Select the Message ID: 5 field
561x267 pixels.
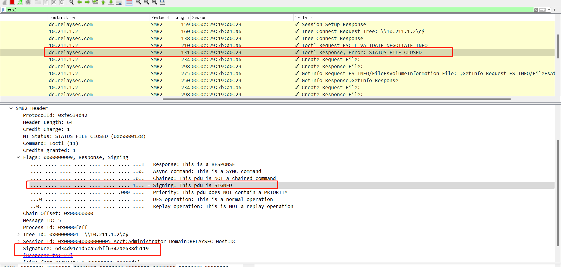tap(42, 220)
